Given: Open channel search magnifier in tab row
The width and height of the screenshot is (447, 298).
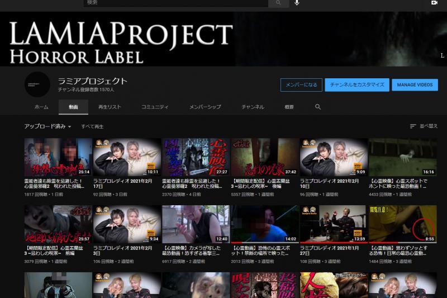Looking at the screenshot, I should 318,107.
